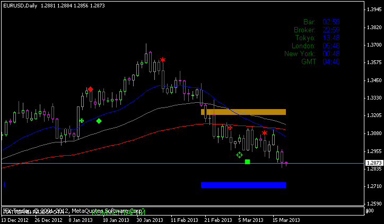This screenshot has height=224, width=384.
Task: Click the 5 Mar 2013 date label
Action: (x=250, y=219)
